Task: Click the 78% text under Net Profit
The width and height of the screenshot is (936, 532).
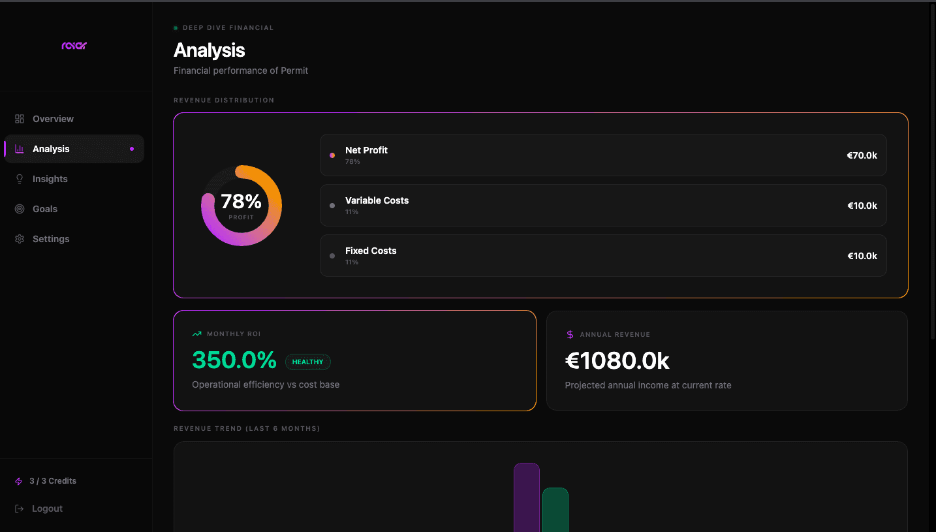Action: 352,162
